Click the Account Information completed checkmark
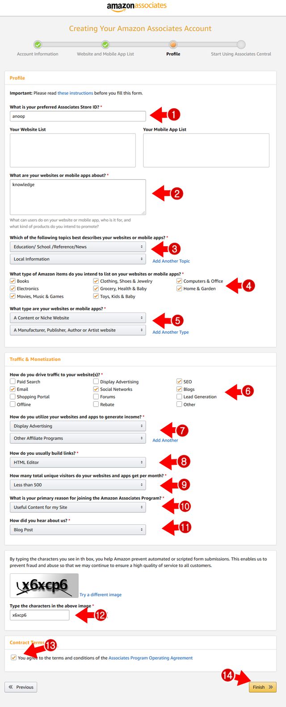Screen dimensions: 286x707 point(38,45)
